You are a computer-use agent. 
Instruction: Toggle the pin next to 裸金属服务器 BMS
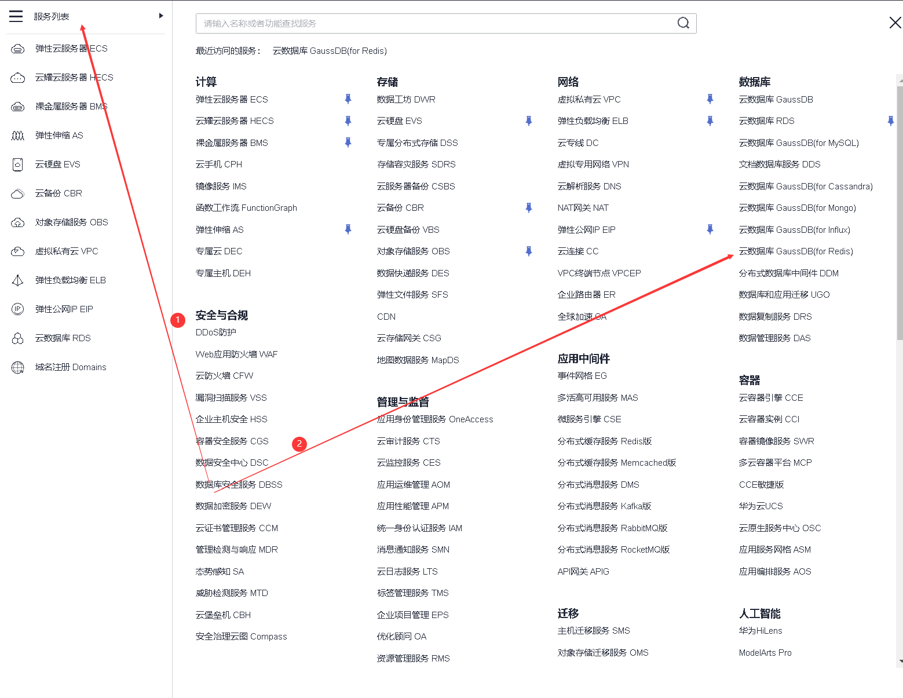[x=348, y=142]
